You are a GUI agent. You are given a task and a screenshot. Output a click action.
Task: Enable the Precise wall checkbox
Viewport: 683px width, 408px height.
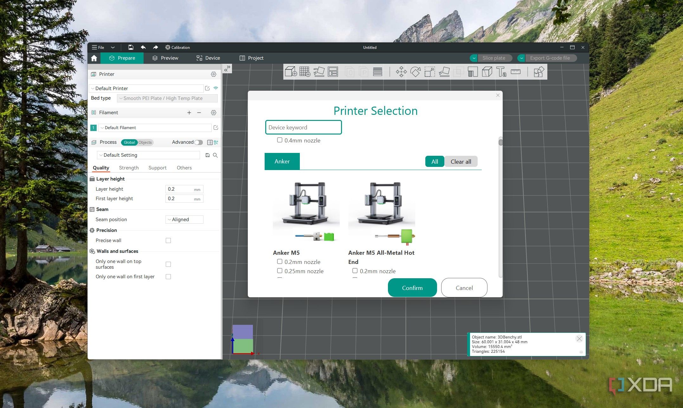(168, 240)
